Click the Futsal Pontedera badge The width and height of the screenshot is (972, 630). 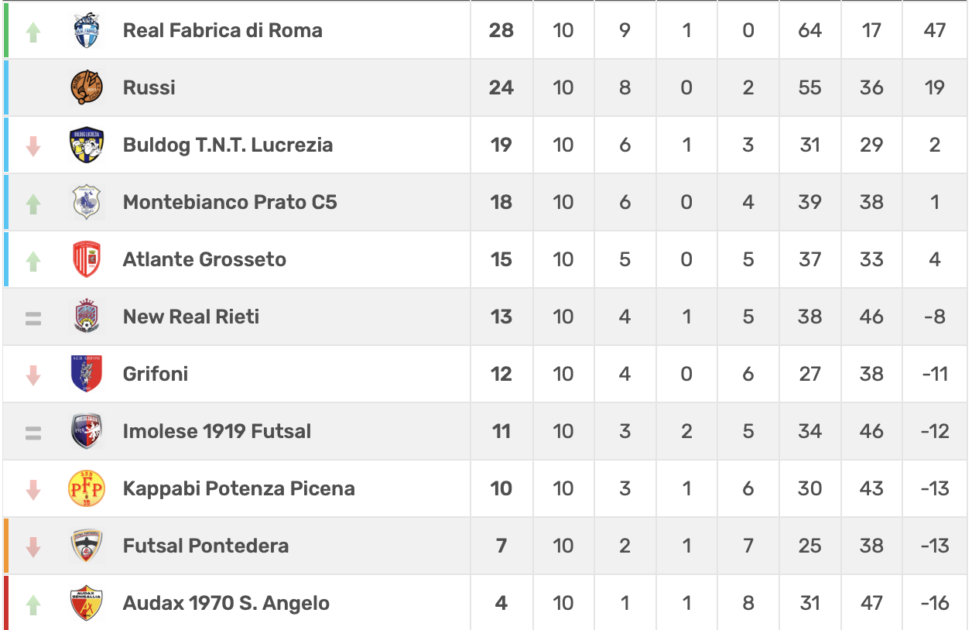pyautogui.click(x=87, y=546)
